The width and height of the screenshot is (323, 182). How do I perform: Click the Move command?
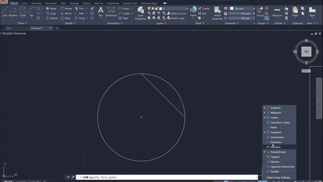point(51,9)
